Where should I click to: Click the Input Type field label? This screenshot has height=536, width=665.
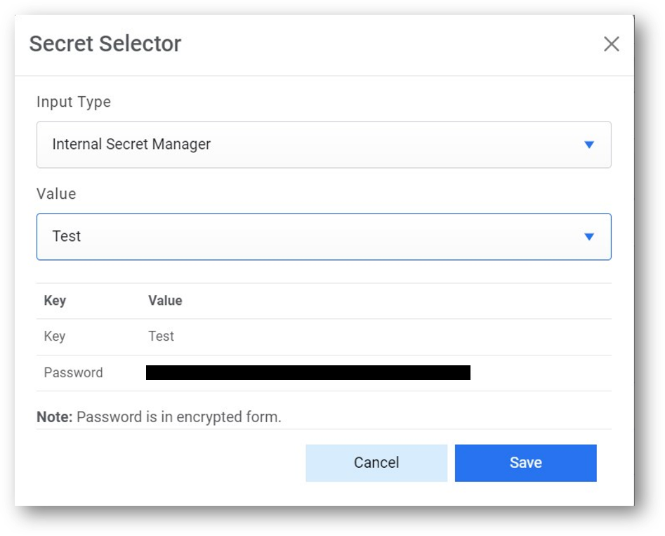point(74,102)
